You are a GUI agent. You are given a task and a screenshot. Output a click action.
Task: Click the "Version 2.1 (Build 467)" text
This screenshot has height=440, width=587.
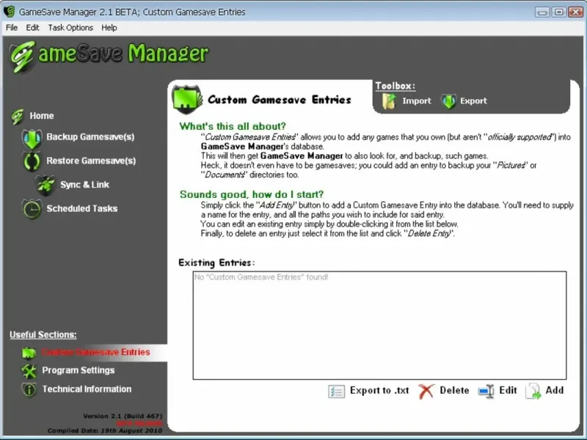(123, 416)
